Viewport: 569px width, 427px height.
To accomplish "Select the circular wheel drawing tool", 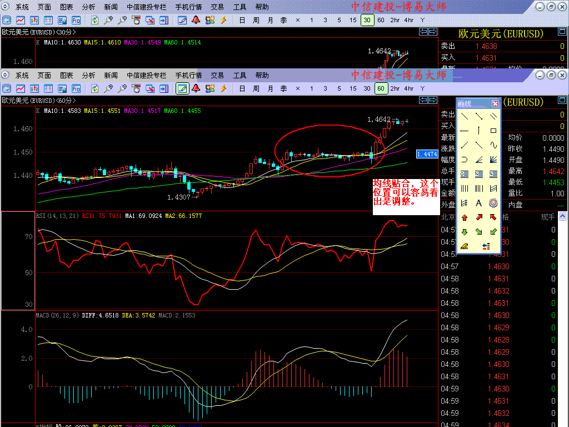I will point(493,203).
